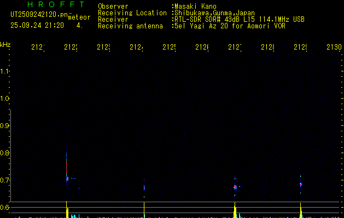The height and width of the screenshot is (218, 344).
Task: Click the yellow power spike below 2122
Action: (x=67, y=209)
